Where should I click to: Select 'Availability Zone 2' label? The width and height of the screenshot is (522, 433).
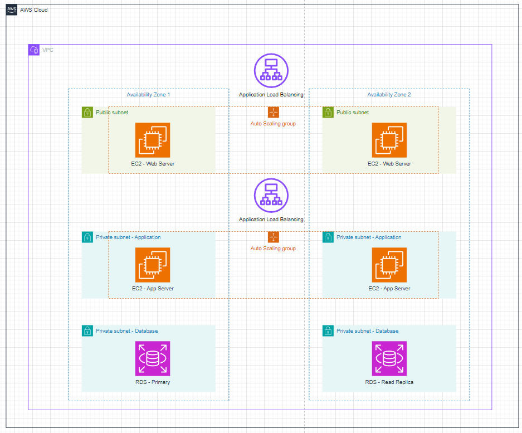tap(389, 95)
